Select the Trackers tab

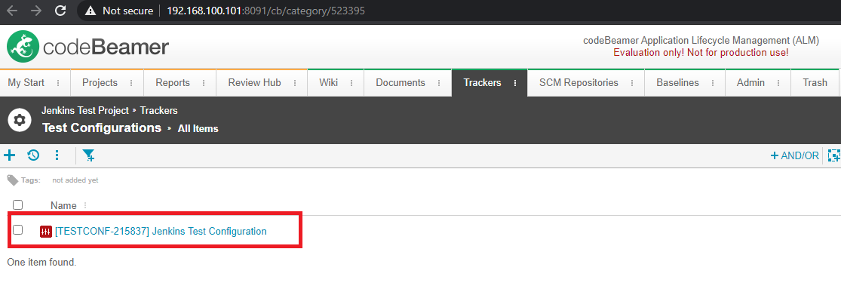click(x=482, y=83)
